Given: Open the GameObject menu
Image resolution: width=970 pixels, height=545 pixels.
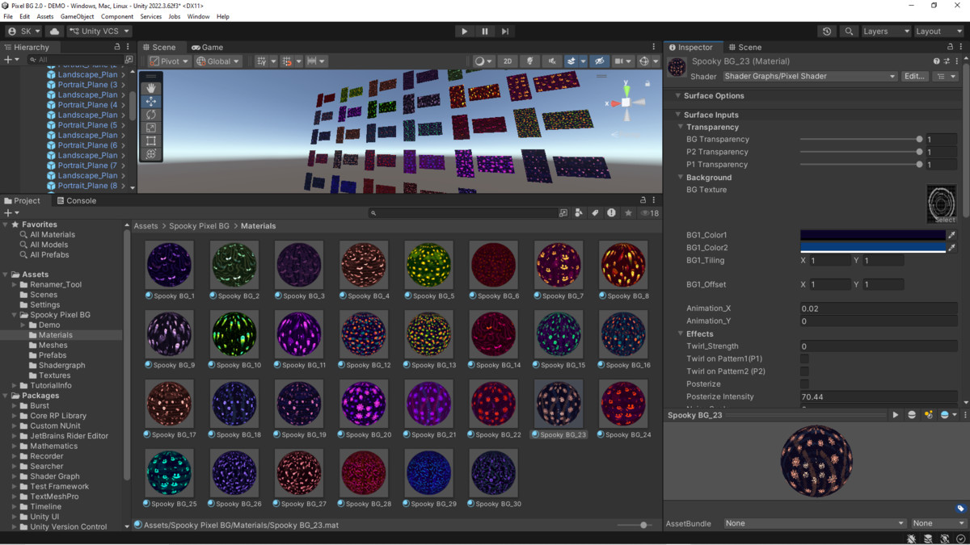Looking at the screenshot, I should tap(77, 16).
